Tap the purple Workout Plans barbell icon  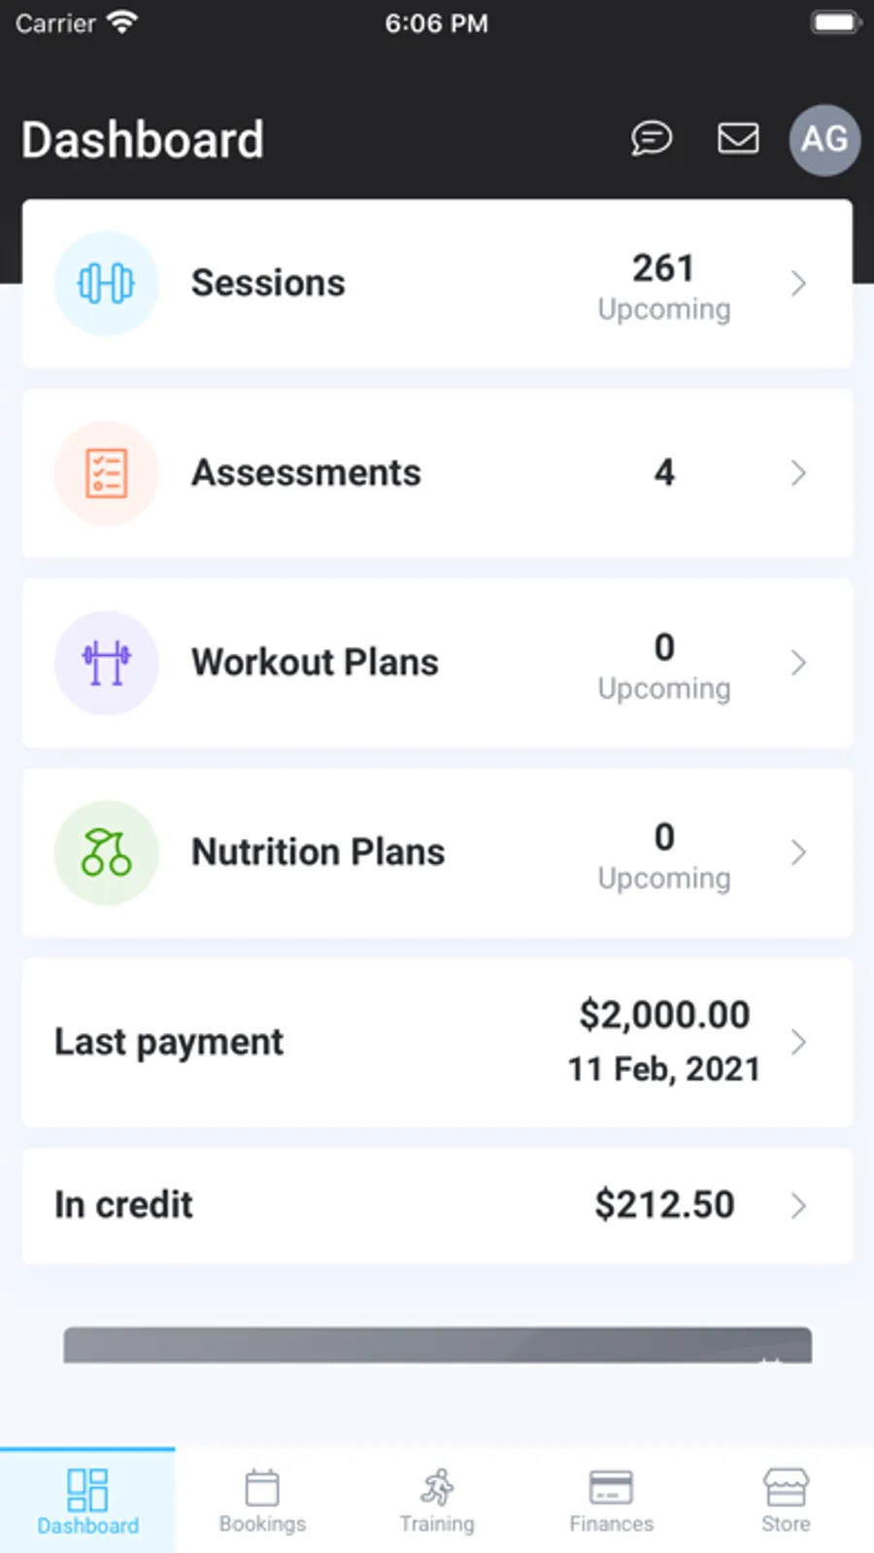click(x=106, y=663)
